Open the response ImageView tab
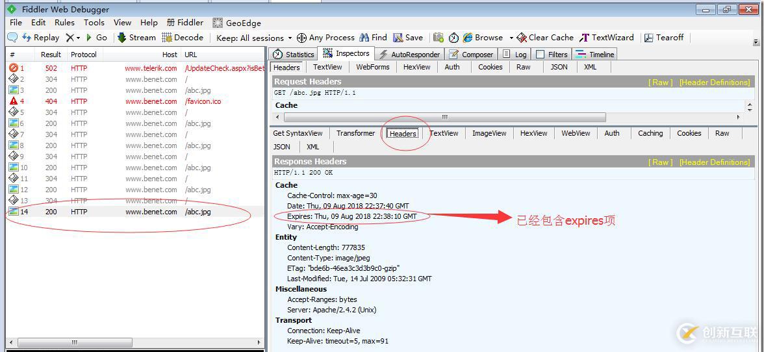 click(x=489, y=133)
